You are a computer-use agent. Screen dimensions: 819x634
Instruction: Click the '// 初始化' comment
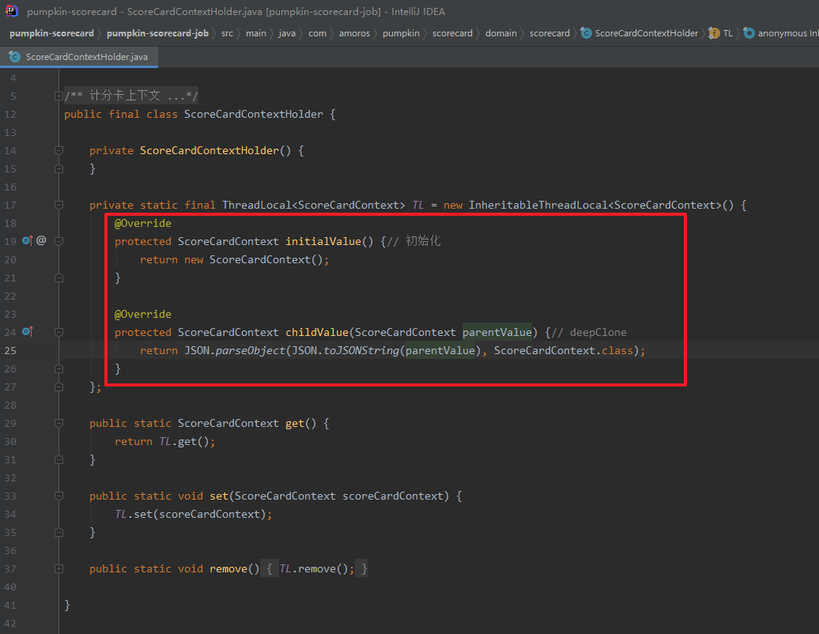point(414,241)
